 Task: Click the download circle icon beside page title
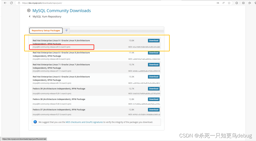pos(29,10)
